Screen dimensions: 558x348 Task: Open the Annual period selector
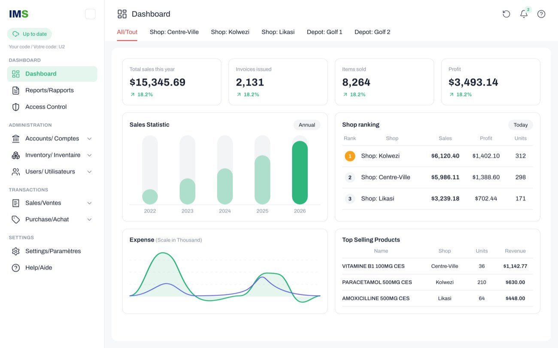(x=307, y=125)
